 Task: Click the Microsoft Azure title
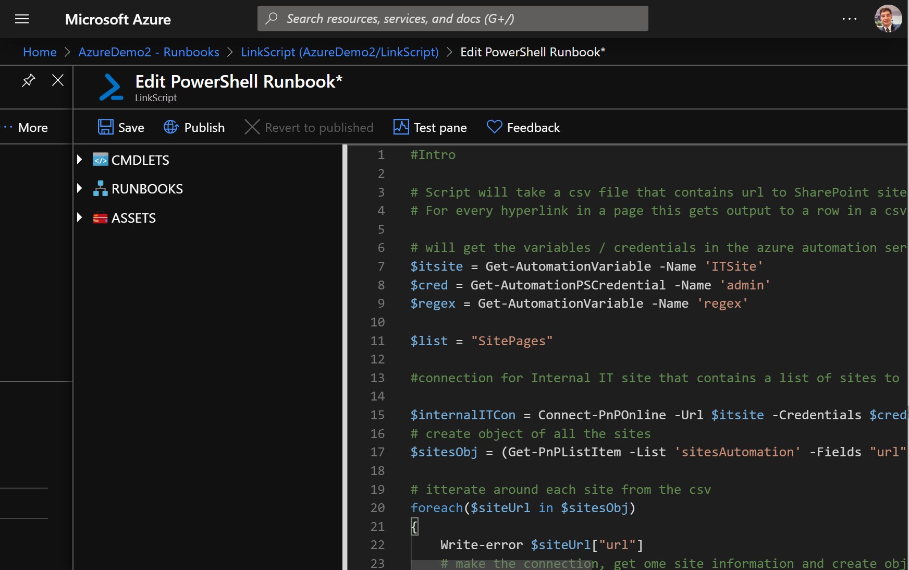pos(118,19)
